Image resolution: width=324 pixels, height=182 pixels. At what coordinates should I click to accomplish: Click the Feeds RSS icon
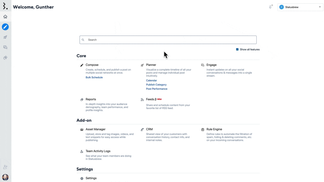tap(142, 99)
